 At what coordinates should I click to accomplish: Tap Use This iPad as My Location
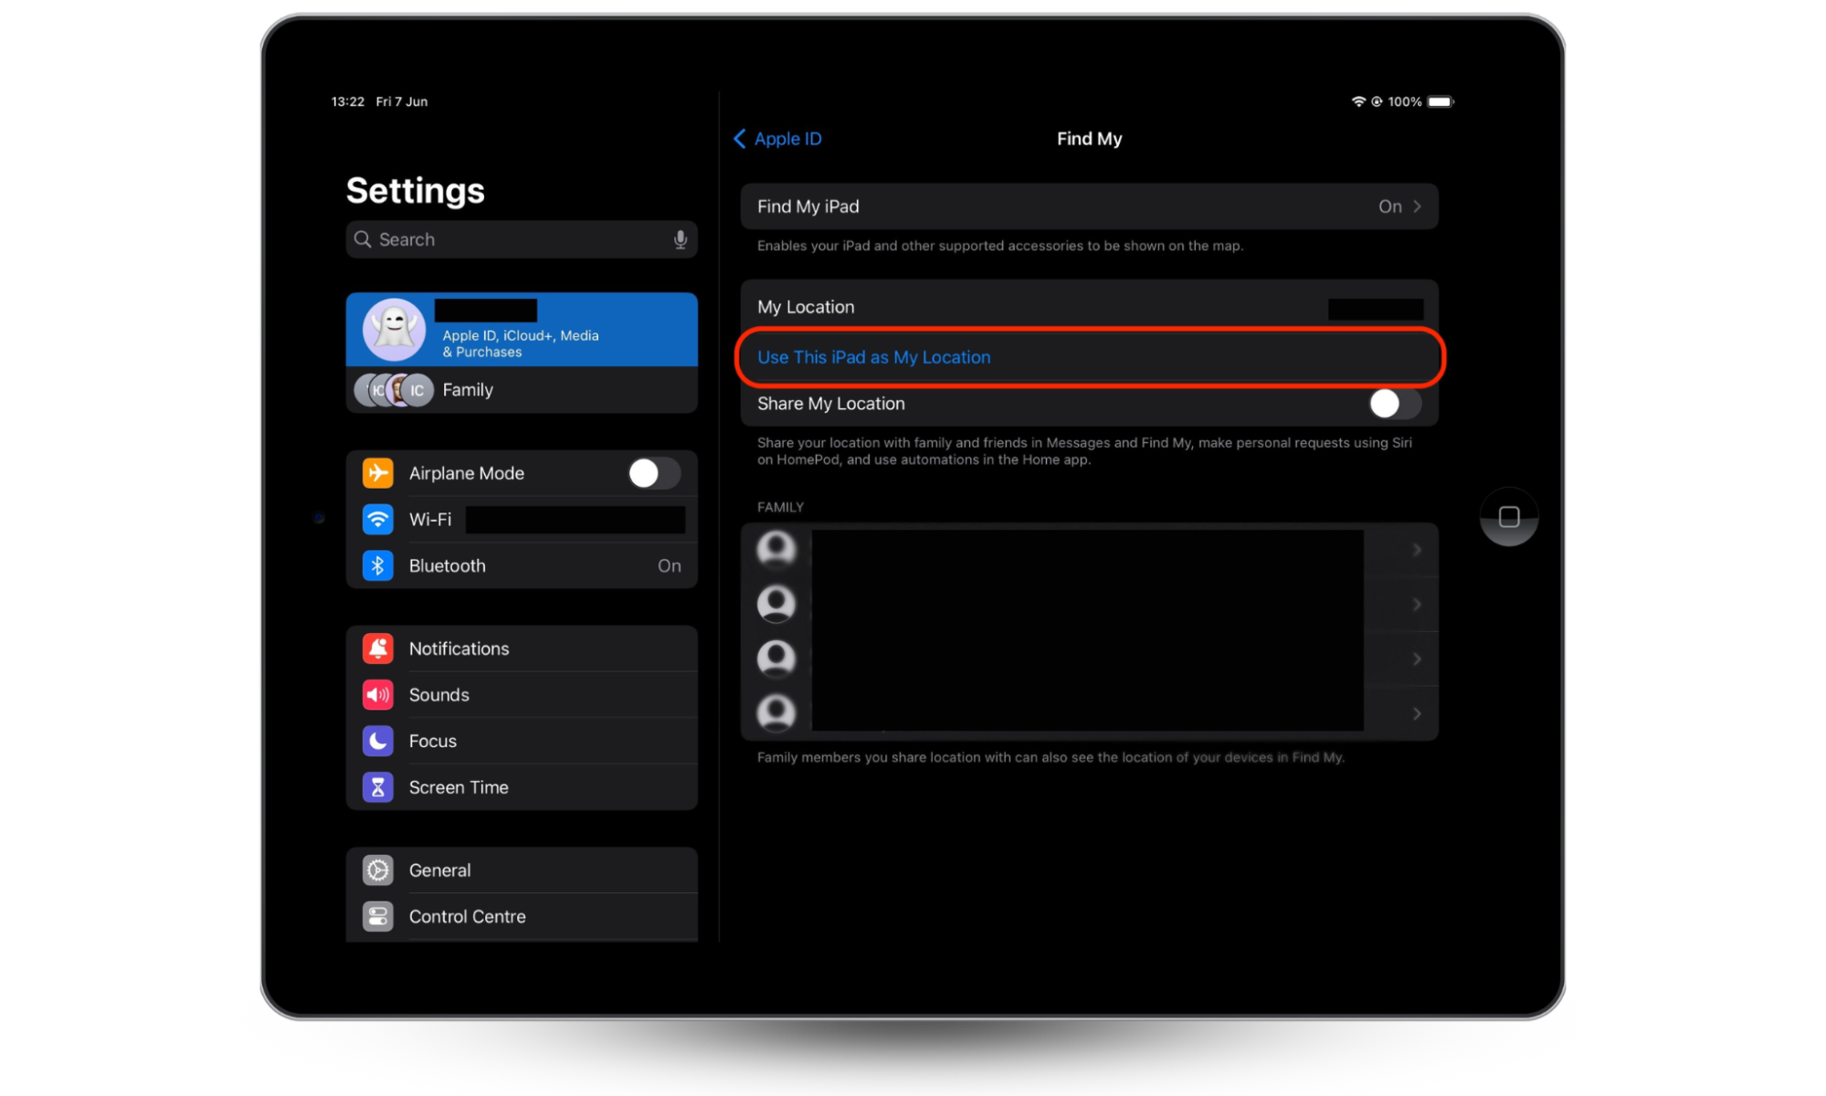tap(872, 357)
